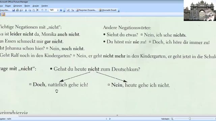Screen dimensions: 216x121
Task: Click the Save icon in toolbar
Action: pos(13,10)
